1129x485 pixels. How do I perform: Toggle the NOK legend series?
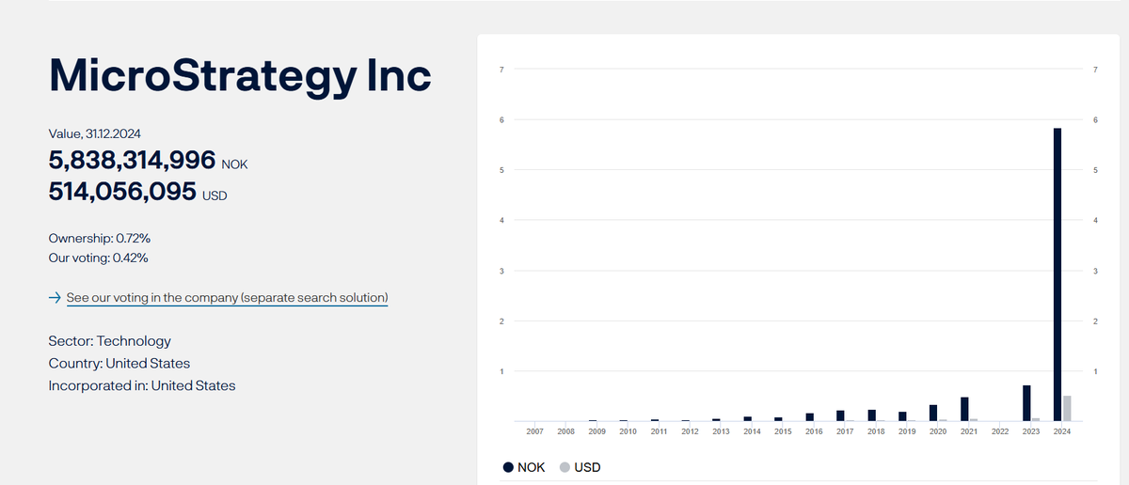[x=525, y=467]
